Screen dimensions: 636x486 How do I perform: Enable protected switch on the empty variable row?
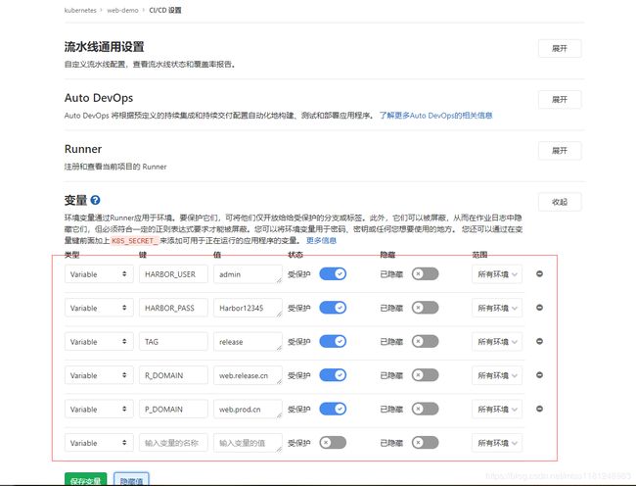[333, 443]
